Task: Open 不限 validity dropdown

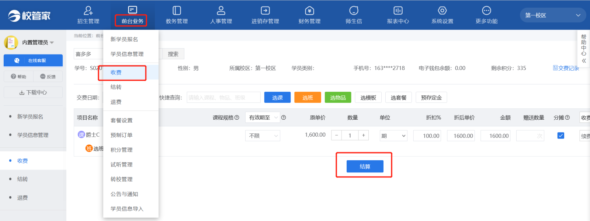Action: point(263,136)
